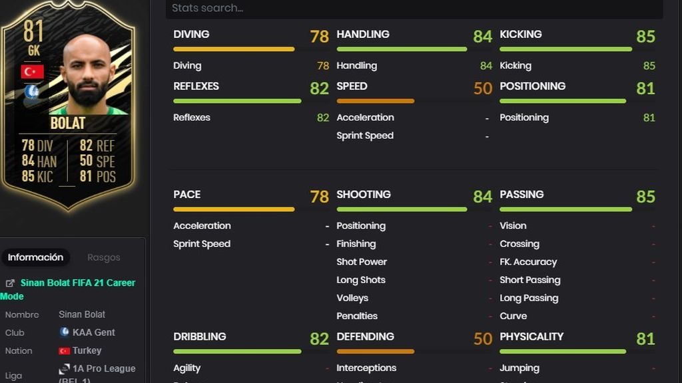
Task: Click the orange SPEED stat bar
Action: click(x=376, y=101)
